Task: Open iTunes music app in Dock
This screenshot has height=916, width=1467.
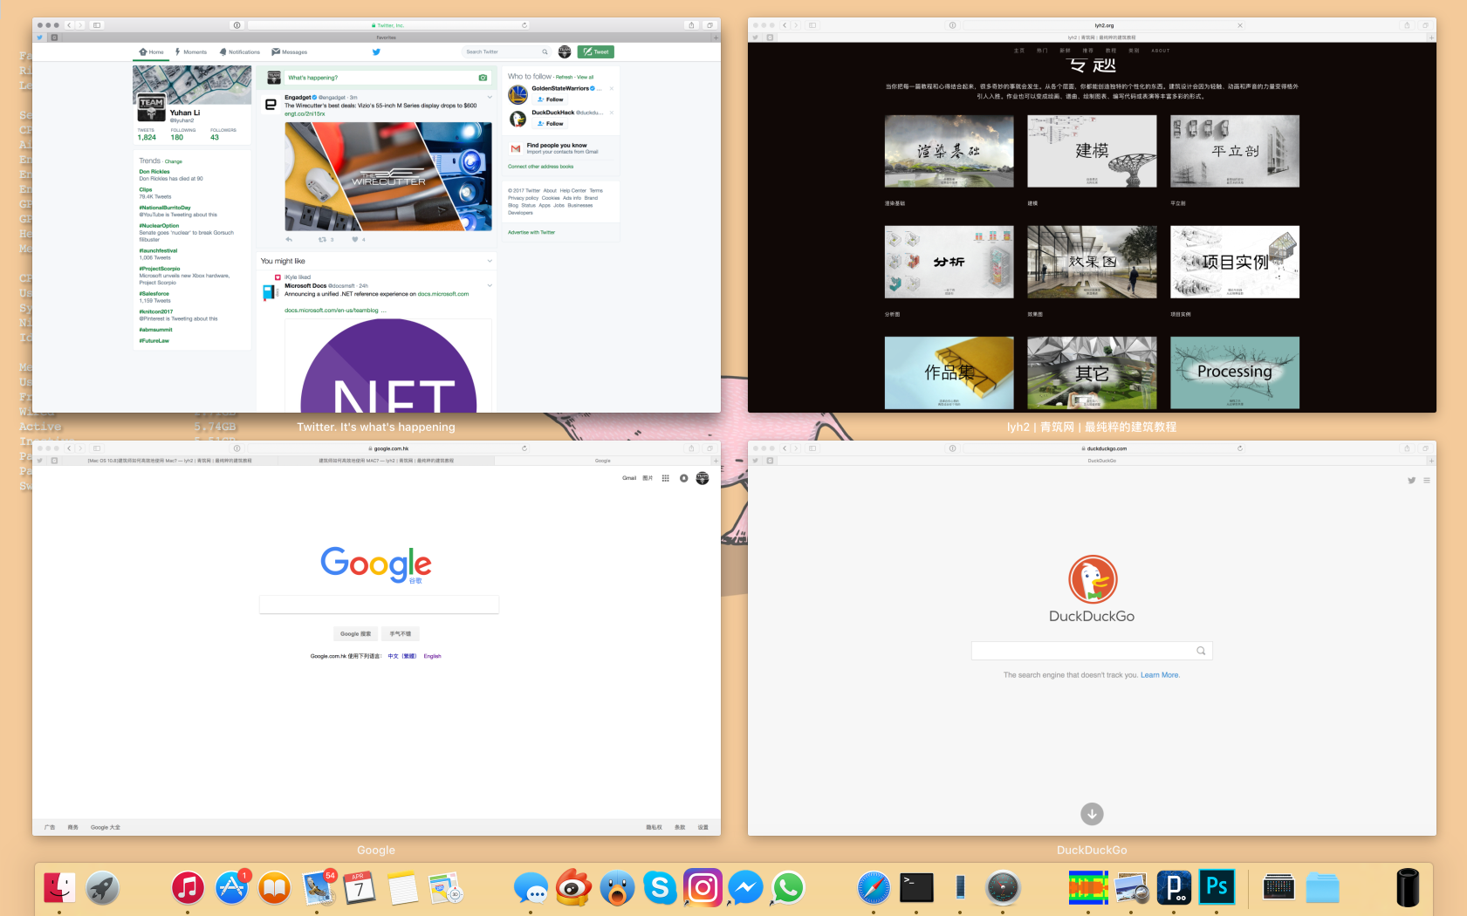Action: [188, 888]
